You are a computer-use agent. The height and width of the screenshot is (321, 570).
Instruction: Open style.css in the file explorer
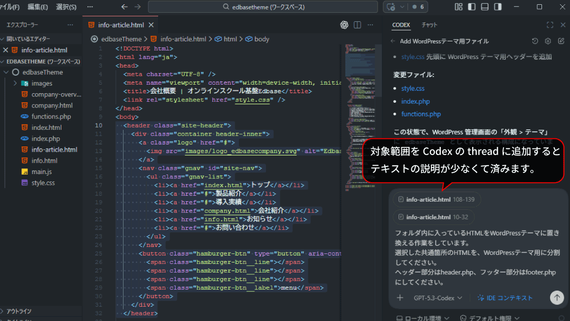pos(43,183)
